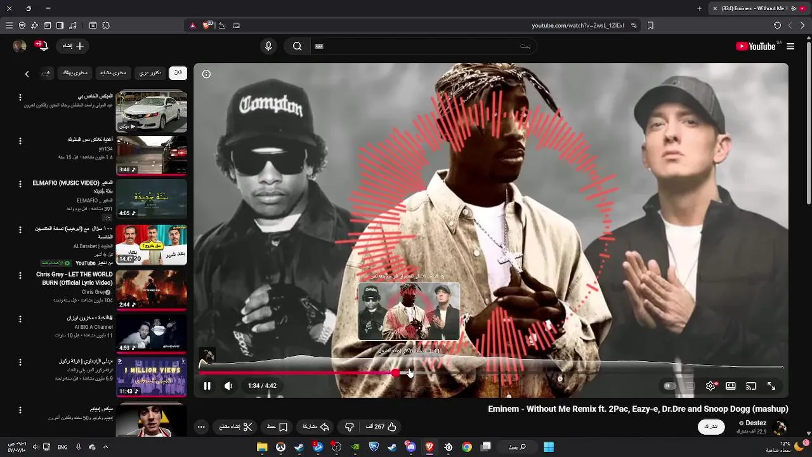Open more actions three-dot menu under video
Image resolution: width=812 pixels, height=457 pixels.
coord(201,427)
